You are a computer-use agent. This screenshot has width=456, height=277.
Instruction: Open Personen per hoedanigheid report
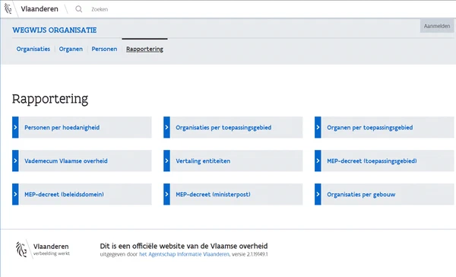click(82, 127)
